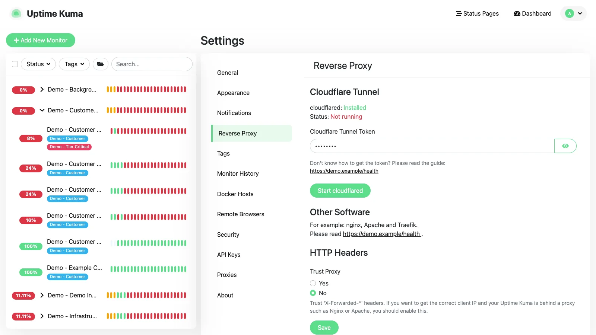Click the Add New Monitor button
This screenshot has width=596, height=335.
41,40
